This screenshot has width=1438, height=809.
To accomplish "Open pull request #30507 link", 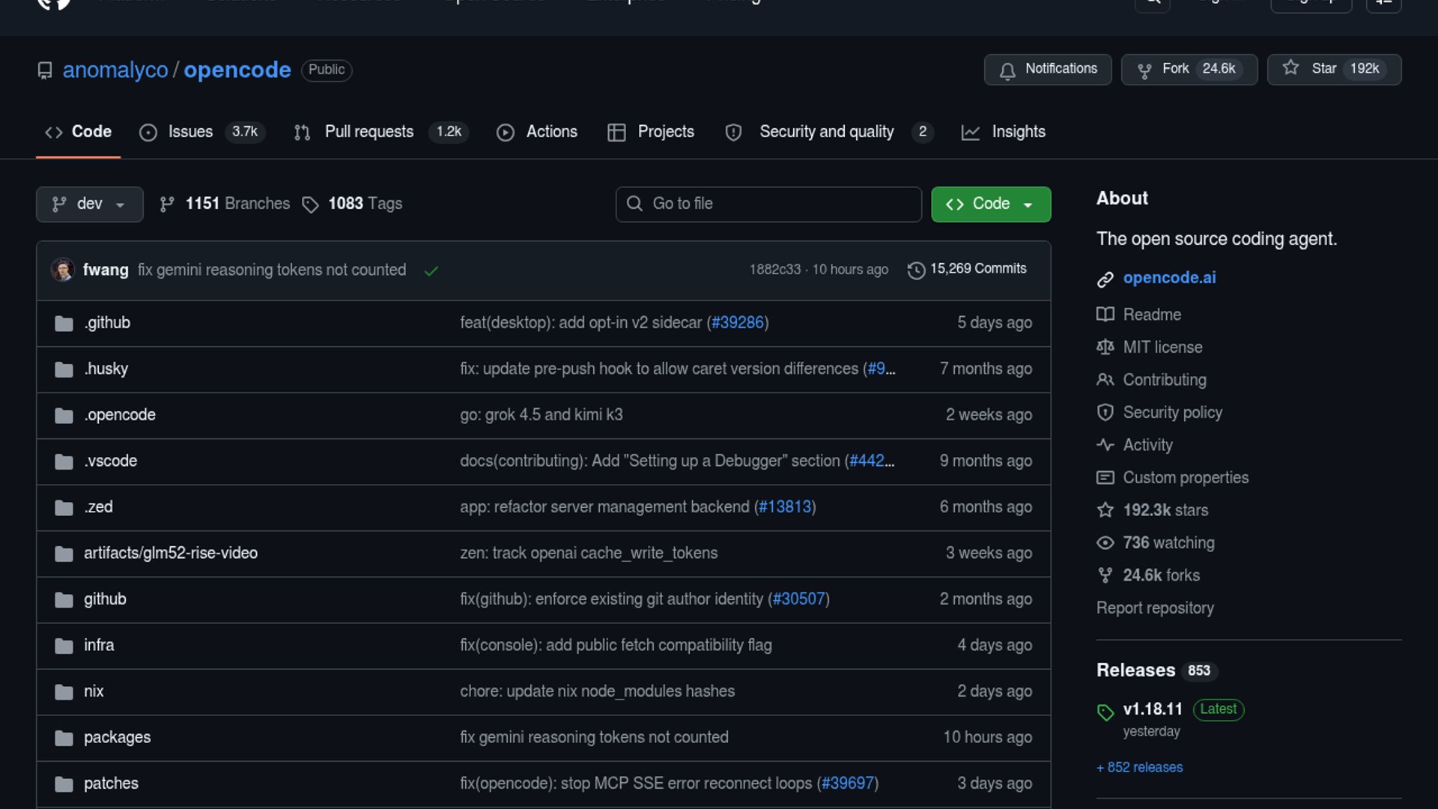I will 798,599.
